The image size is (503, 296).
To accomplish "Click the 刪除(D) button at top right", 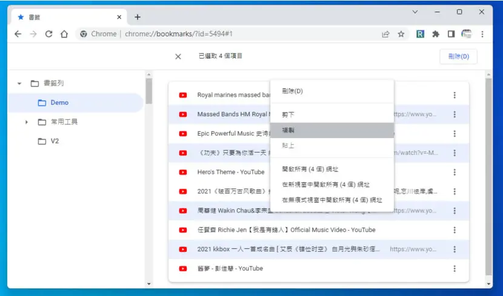I will point(458,57).
